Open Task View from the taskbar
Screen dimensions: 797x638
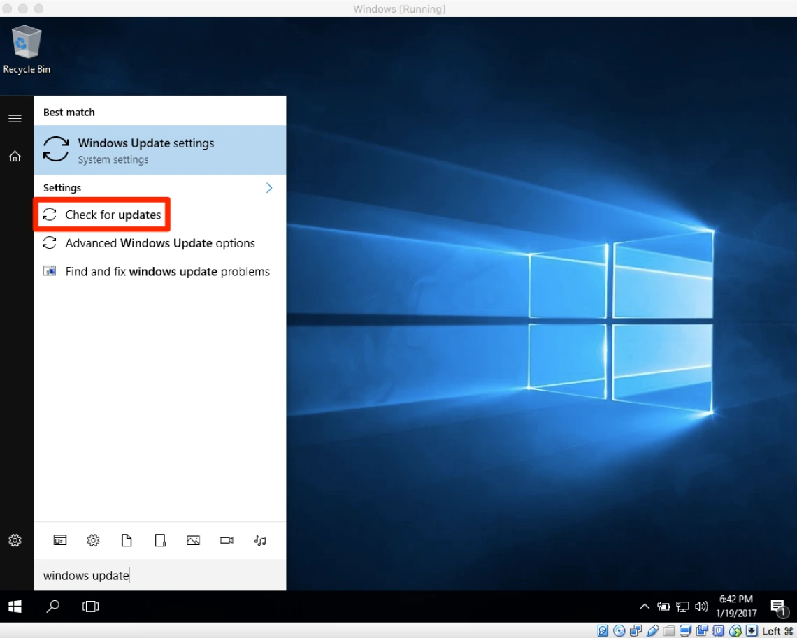(x=90, y=607)
